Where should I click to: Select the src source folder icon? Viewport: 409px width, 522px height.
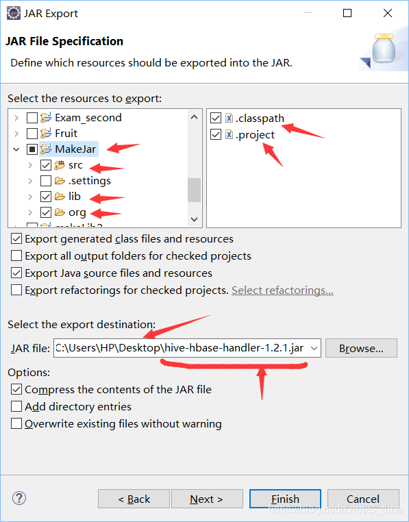pyautogui.click(x=60, y=165)
